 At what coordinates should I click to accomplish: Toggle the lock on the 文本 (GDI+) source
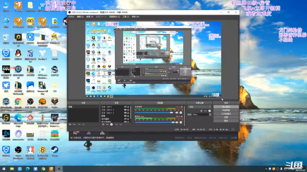[x=128, y=107]
